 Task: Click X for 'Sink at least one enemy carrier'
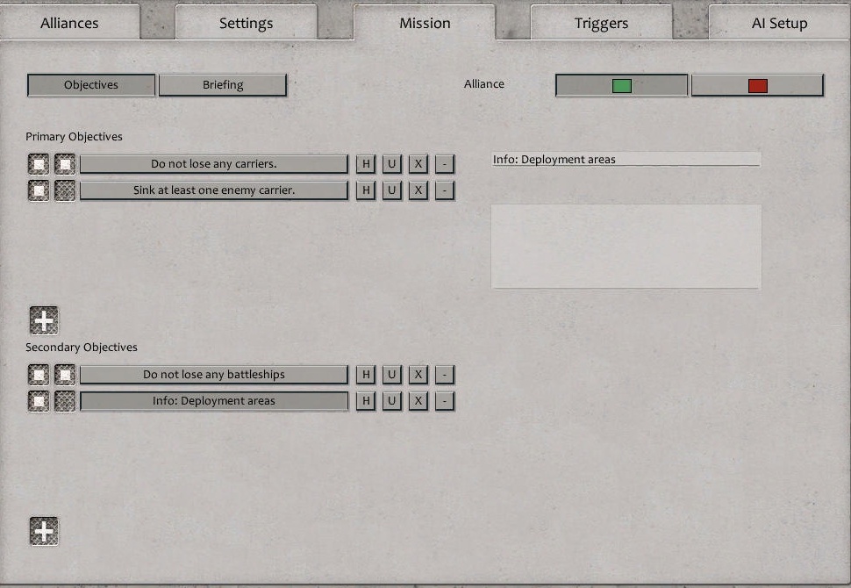(418, 190)
